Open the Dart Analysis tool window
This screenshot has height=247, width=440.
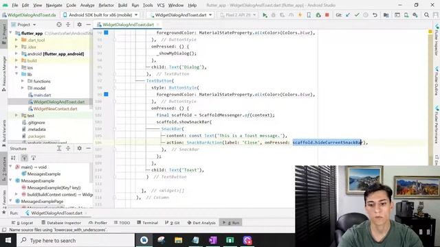tap(201, 223)
